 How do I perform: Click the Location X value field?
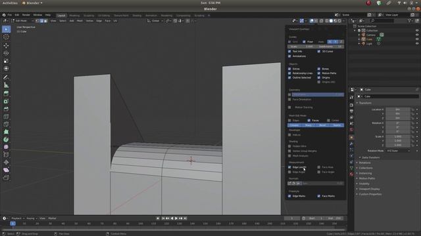click(x=398, y=109)
